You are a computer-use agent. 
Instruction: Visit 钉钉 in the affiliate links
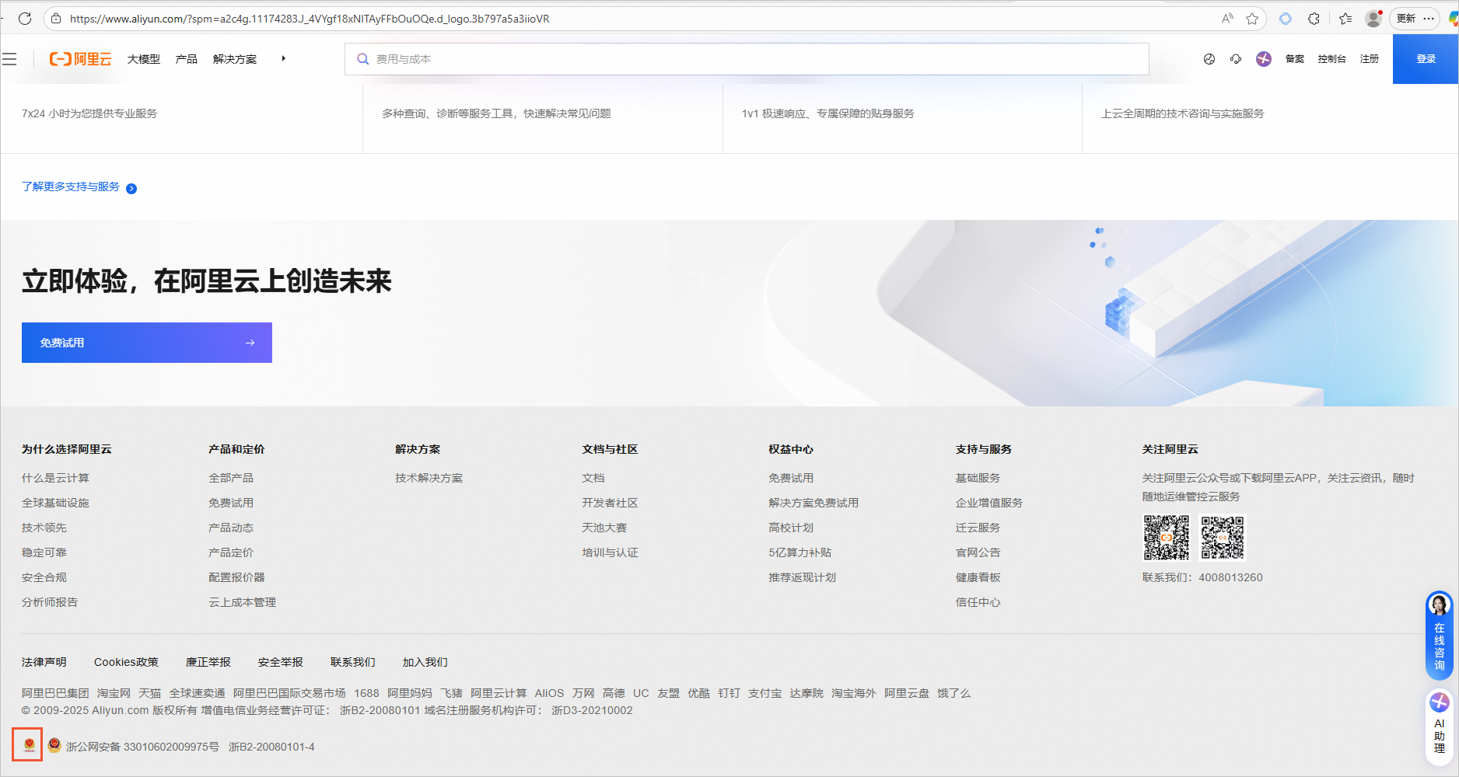tap(729, 693)
